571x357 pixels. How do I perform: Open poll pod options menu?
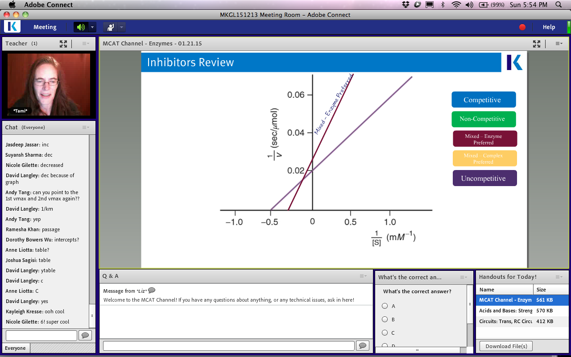click(464, 277)
